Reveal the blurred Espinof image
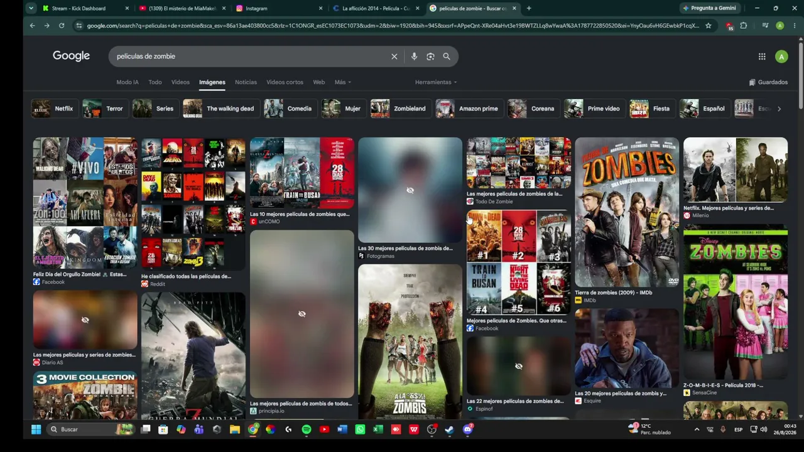 (519, 366)
